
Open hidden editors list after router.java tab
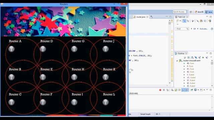click(151, 17)
